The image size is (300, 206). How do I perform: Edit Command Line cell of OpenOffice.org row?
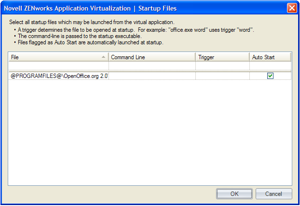click(x=151, y=76)
